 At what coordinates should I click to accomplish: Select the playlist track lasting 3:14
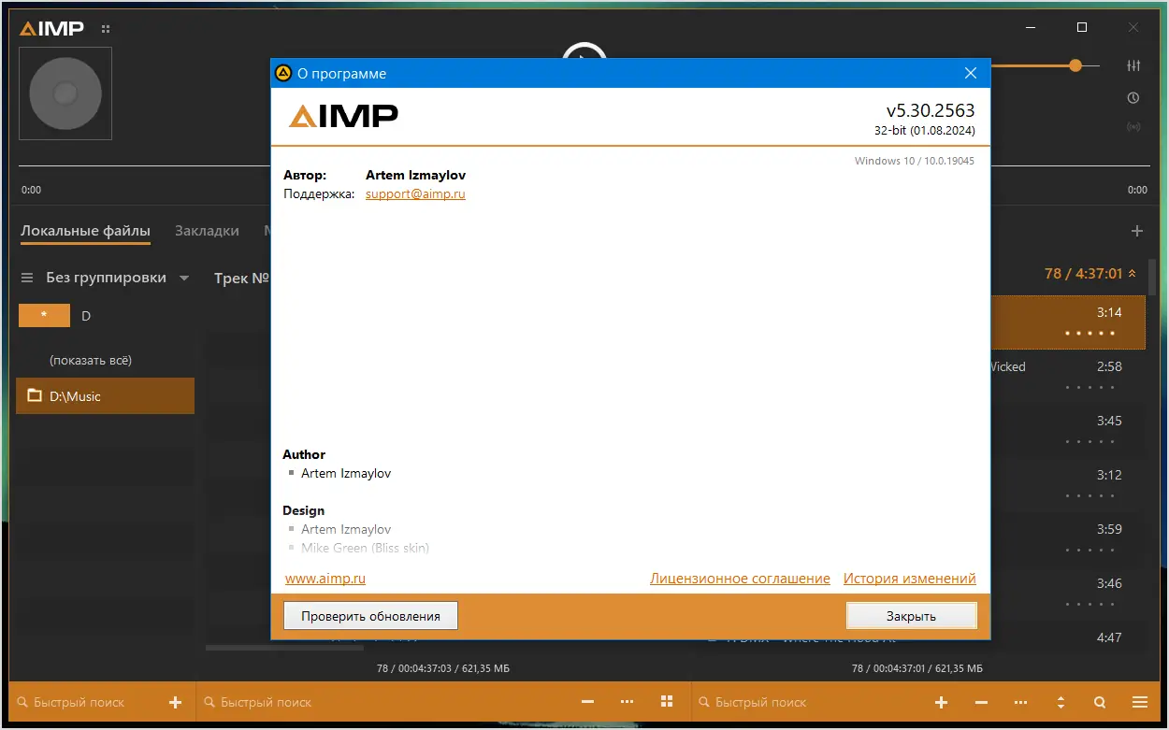click(1068, 322)
